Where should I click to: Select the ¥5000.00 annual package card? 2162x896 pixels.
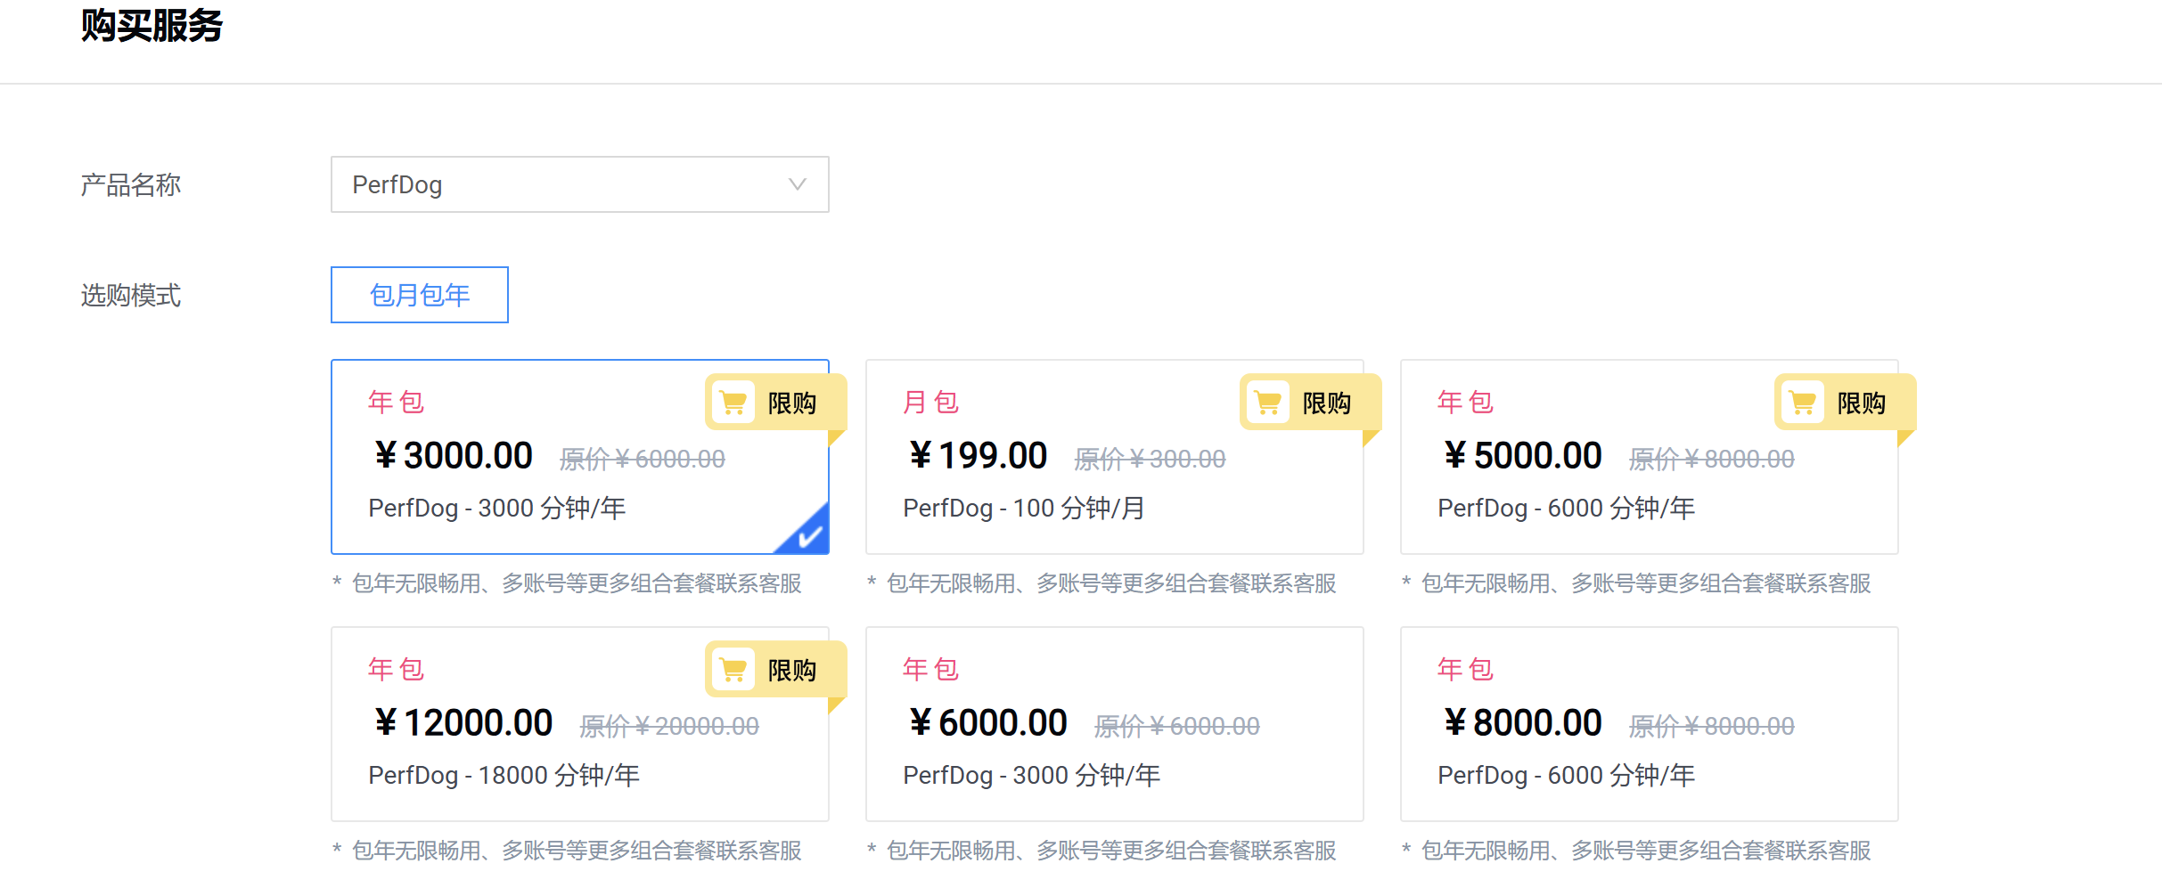[x=1649, y=457]
